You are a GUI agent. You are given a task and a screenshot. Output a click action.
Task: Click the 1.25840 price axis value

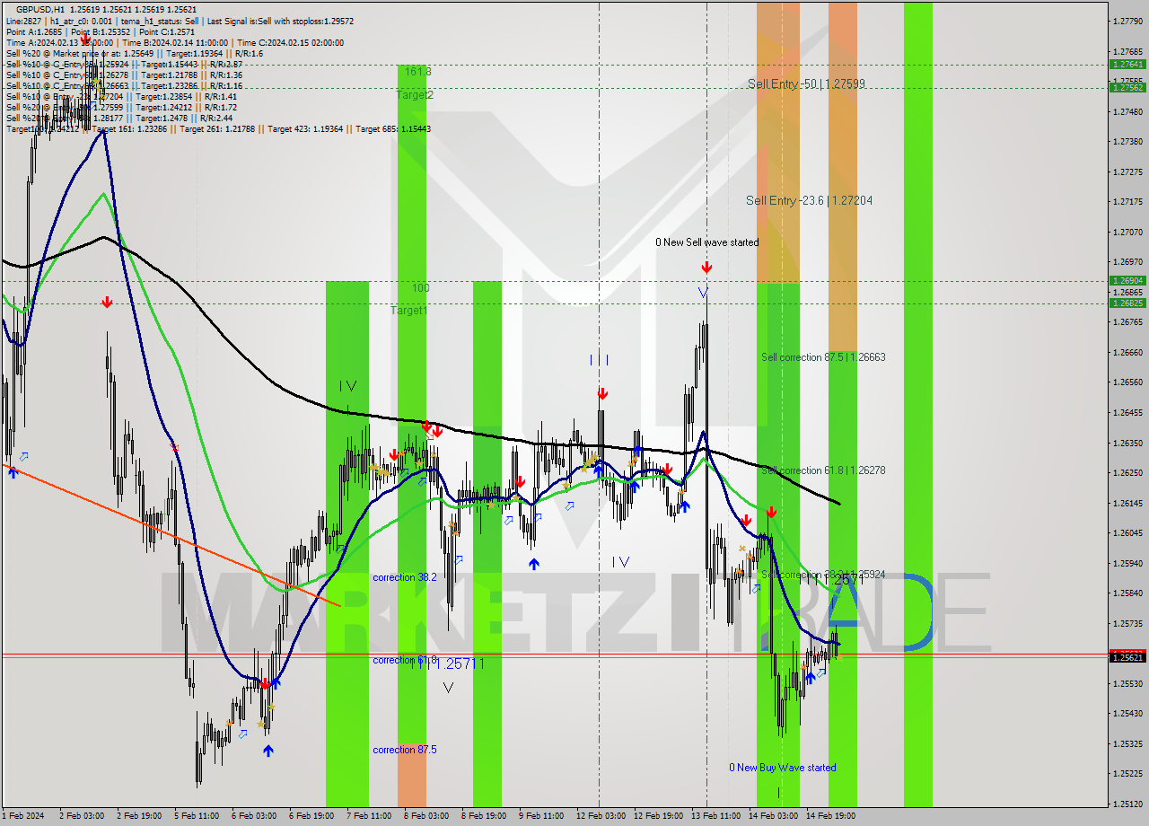[x=1127, y=593]
